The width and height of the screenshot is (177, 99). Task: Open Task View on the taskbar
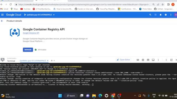coord(82,96)
